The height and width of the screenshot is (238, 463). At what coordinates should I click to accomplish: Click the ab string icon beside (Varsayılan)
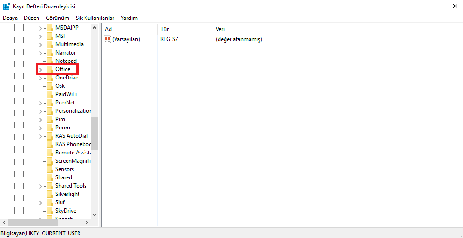point(108,39)
